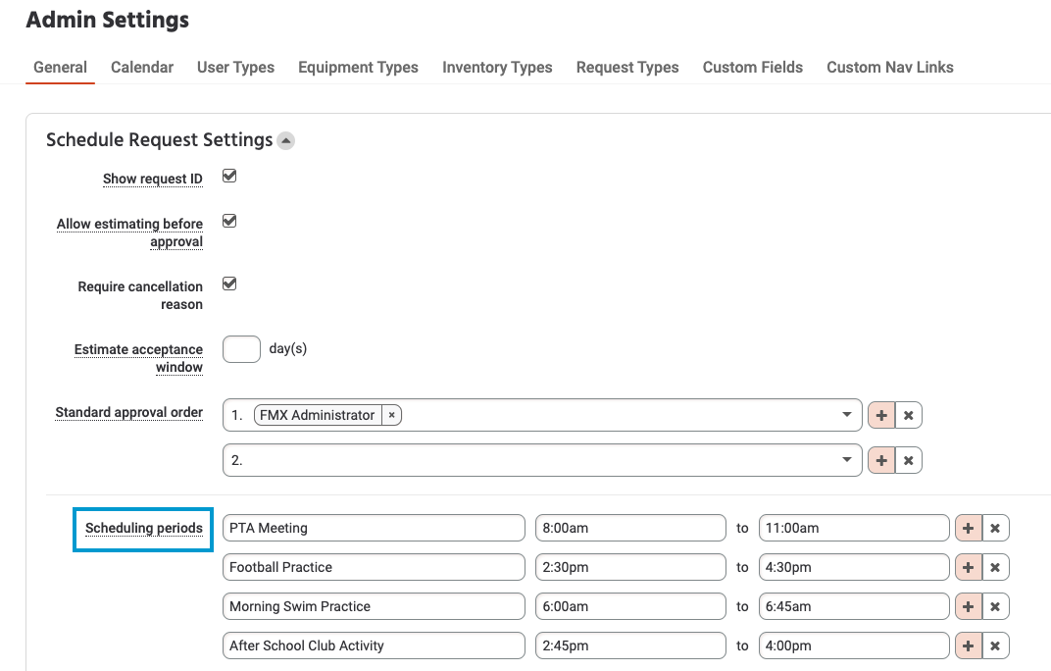This screenshot has width=1051, height=671.
Task: Click the Standard approval order label
Action: [x=128, y=412]
